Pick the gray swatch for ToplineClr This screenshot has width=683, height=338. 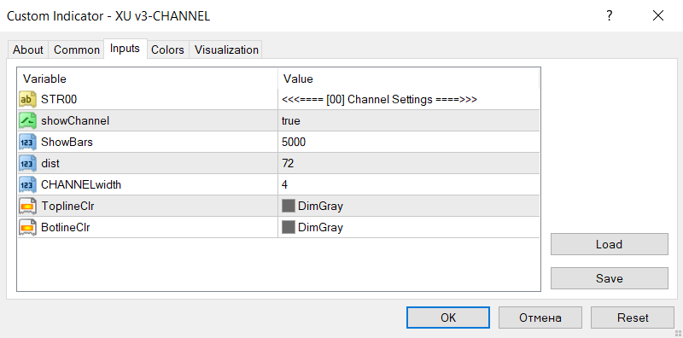pyautogui.click(x=289, y=206)
